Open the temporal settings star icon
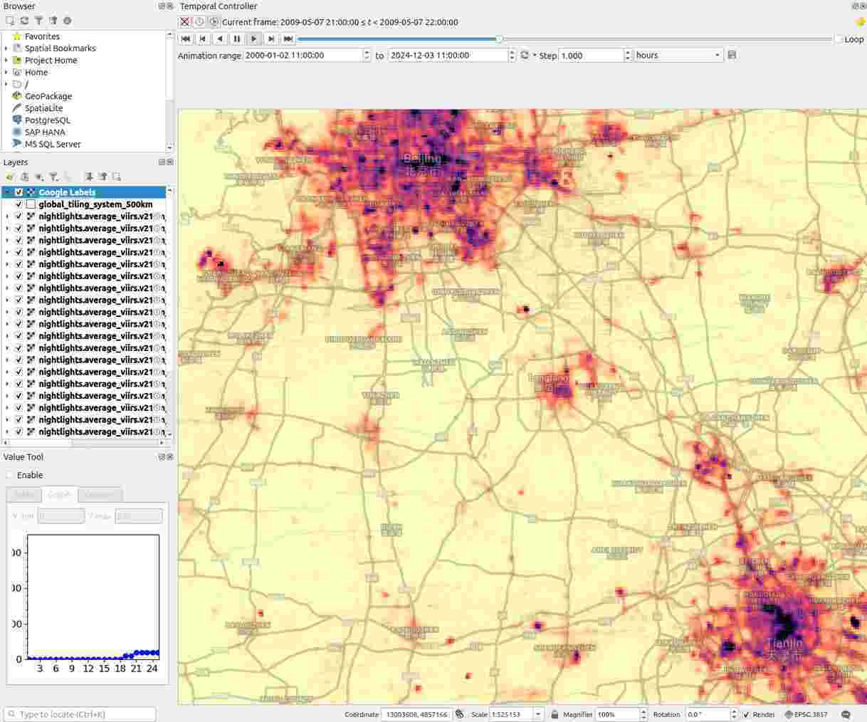The width and height of the screenshot is (867, 722). 860,22
